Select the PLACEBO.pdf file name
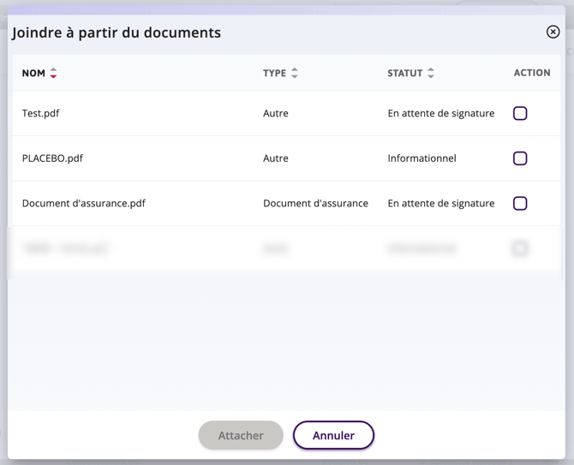 point(52,158)
